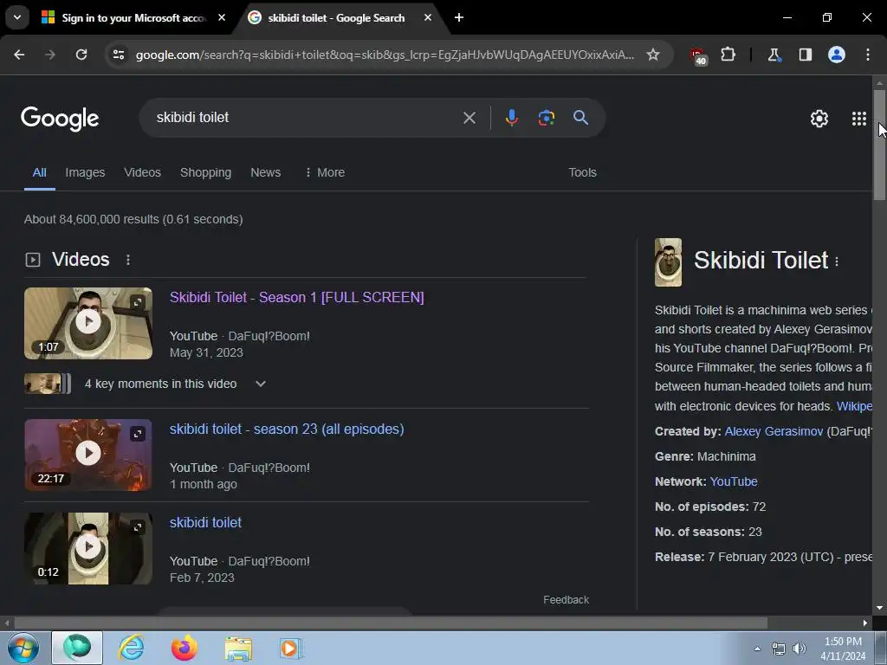
Task: Clear the search box text
Action: pos(469,118)
